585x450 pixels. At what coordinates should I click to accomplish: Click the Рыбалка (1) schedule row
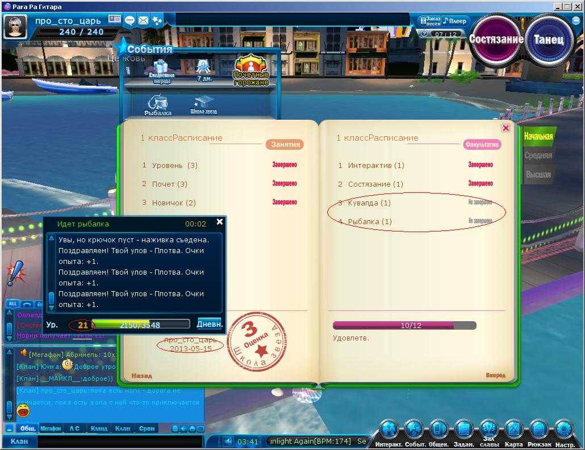click(x=415, y=221)
